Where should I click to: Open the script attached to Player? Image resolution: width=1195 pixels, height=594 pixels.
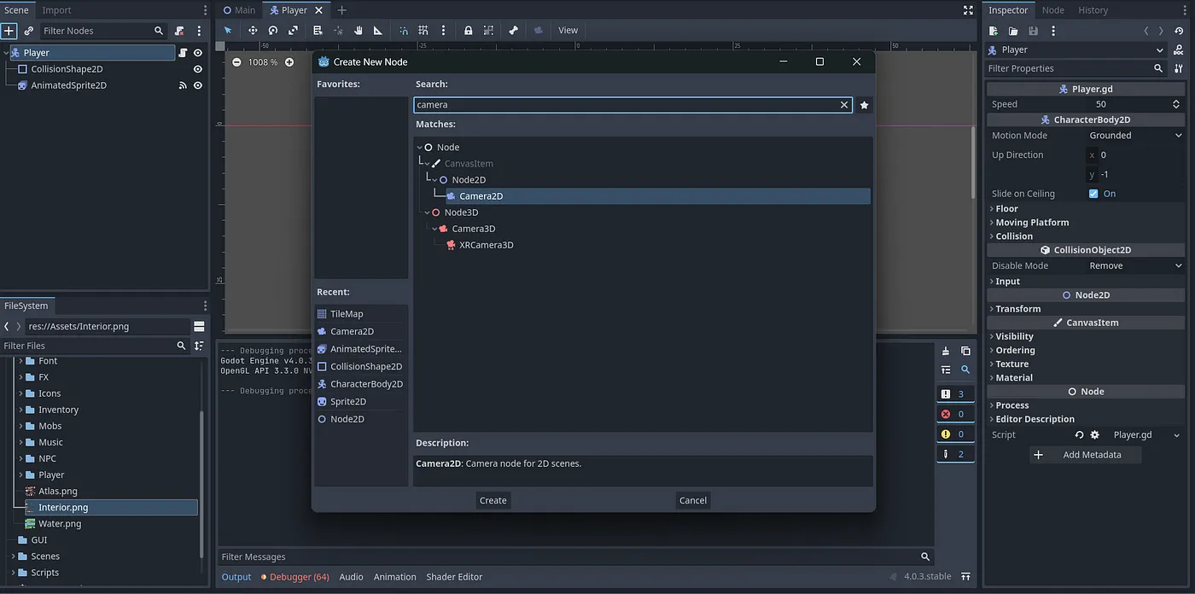[183, 53]
